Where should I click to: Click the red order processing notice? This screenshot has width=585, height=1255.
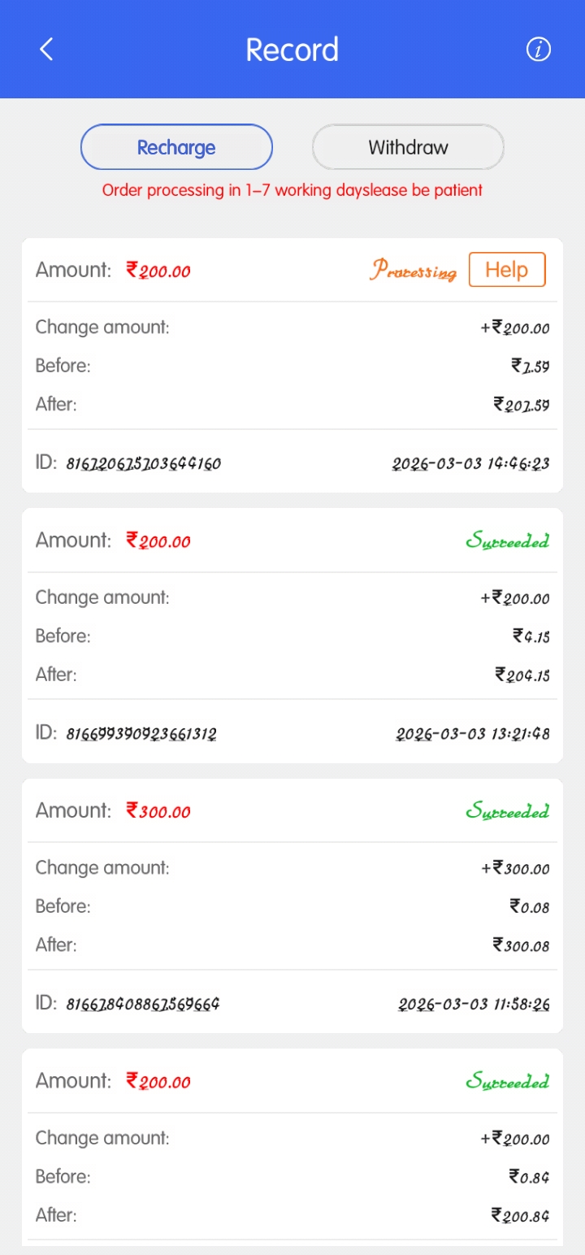coord(292,190)
